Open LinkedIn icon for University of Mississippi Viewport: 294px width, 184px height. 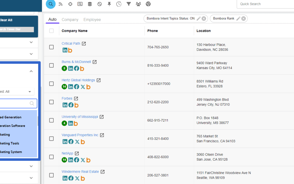point(71,123)
